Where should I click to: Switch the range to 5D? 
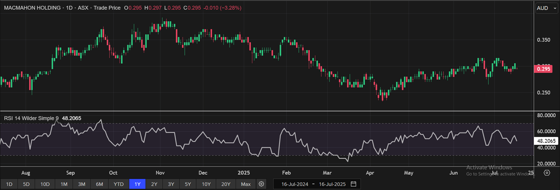[26, 184]
